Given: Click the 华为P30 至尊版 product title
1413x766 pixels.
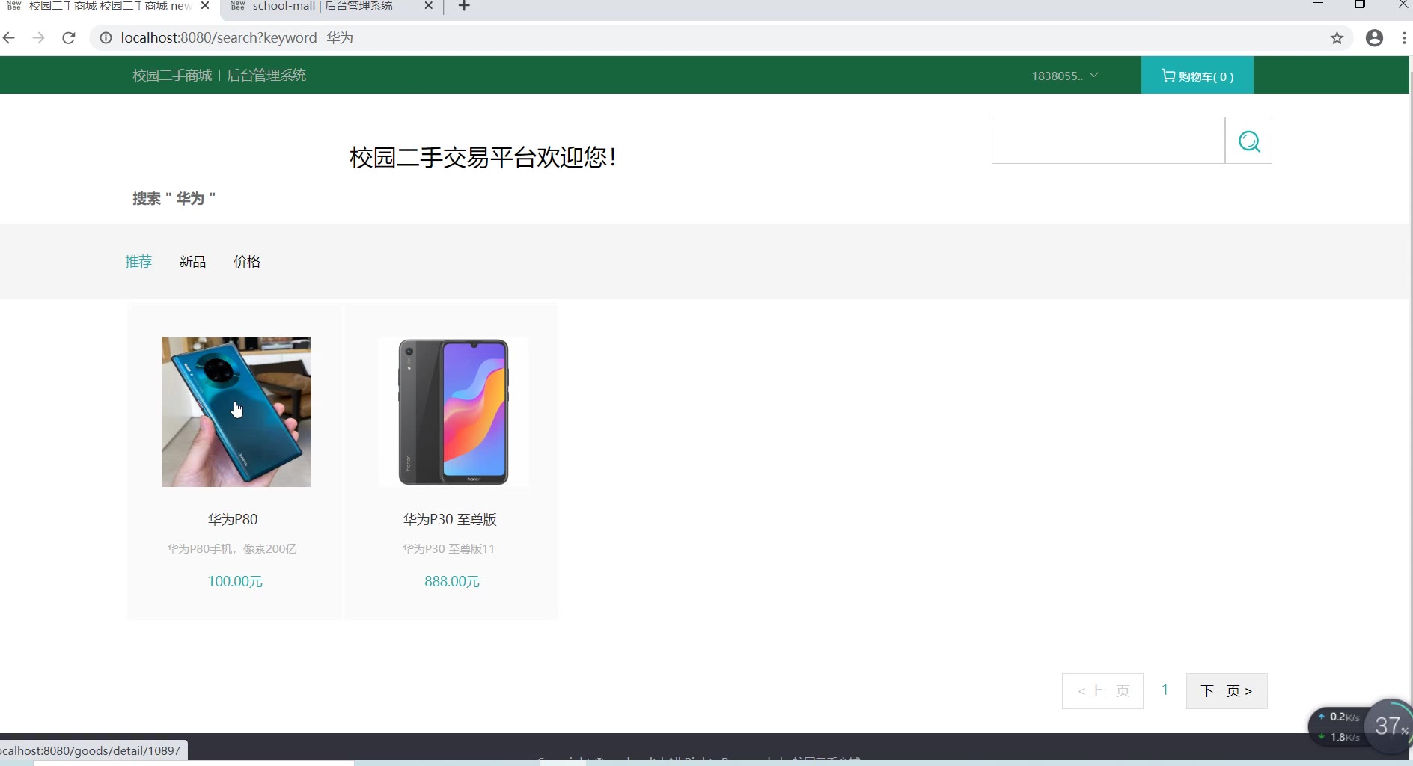Looking at the screenshot, I should (x=450, y=519).
